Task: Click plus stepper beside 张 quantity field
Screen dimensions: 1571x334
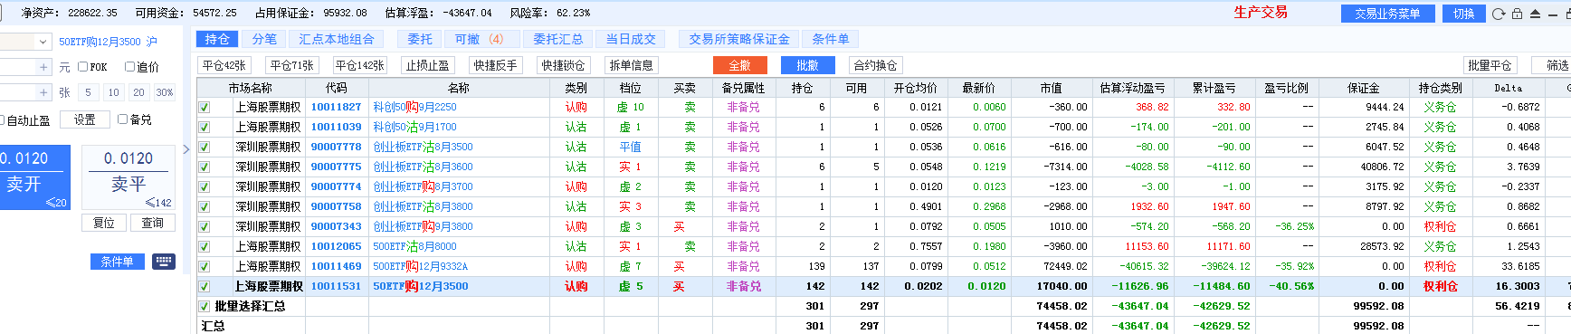Action: point(43,92)
